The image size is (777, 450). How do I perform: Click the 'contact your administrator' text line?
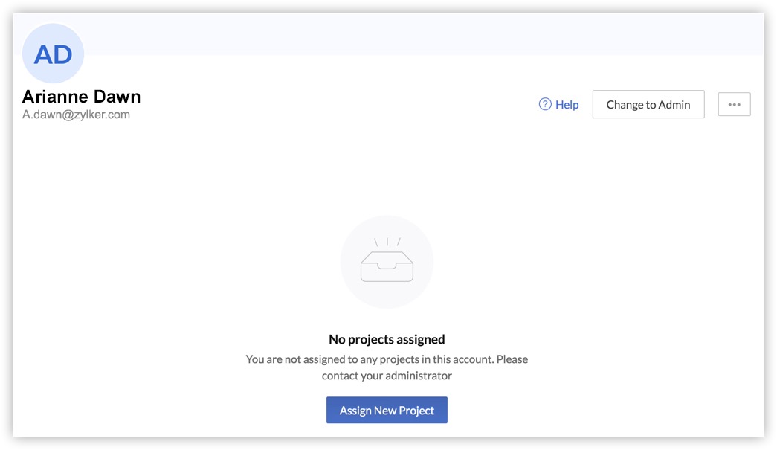pyautogui.click(x=387, y=376)
